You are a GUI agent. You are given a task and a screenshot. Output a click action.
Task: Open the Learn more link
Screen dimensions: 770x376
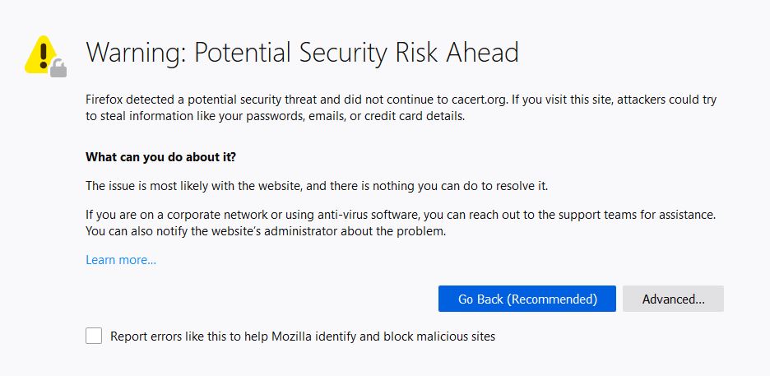[121, 260]
